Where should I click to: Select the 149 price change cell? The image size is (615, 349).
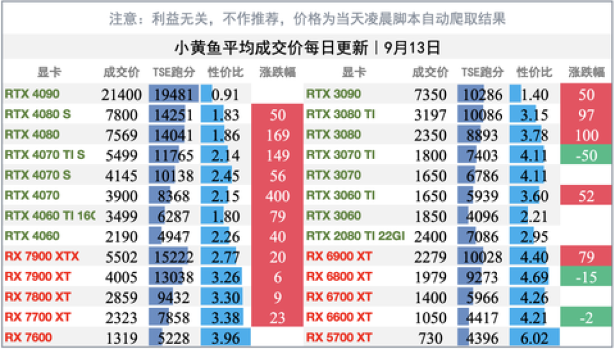277,156
